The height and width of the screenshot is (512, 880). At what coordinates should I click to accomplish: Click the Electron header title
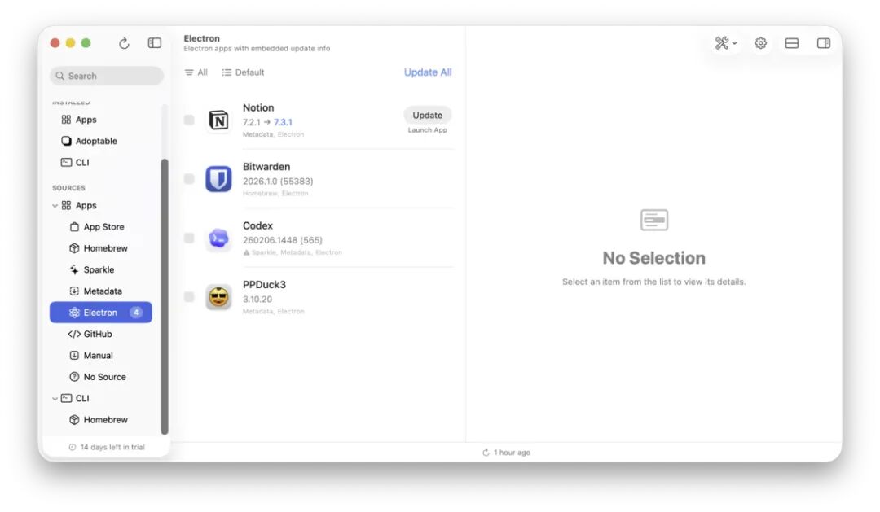pyautogui.click(x=201, y=38)
